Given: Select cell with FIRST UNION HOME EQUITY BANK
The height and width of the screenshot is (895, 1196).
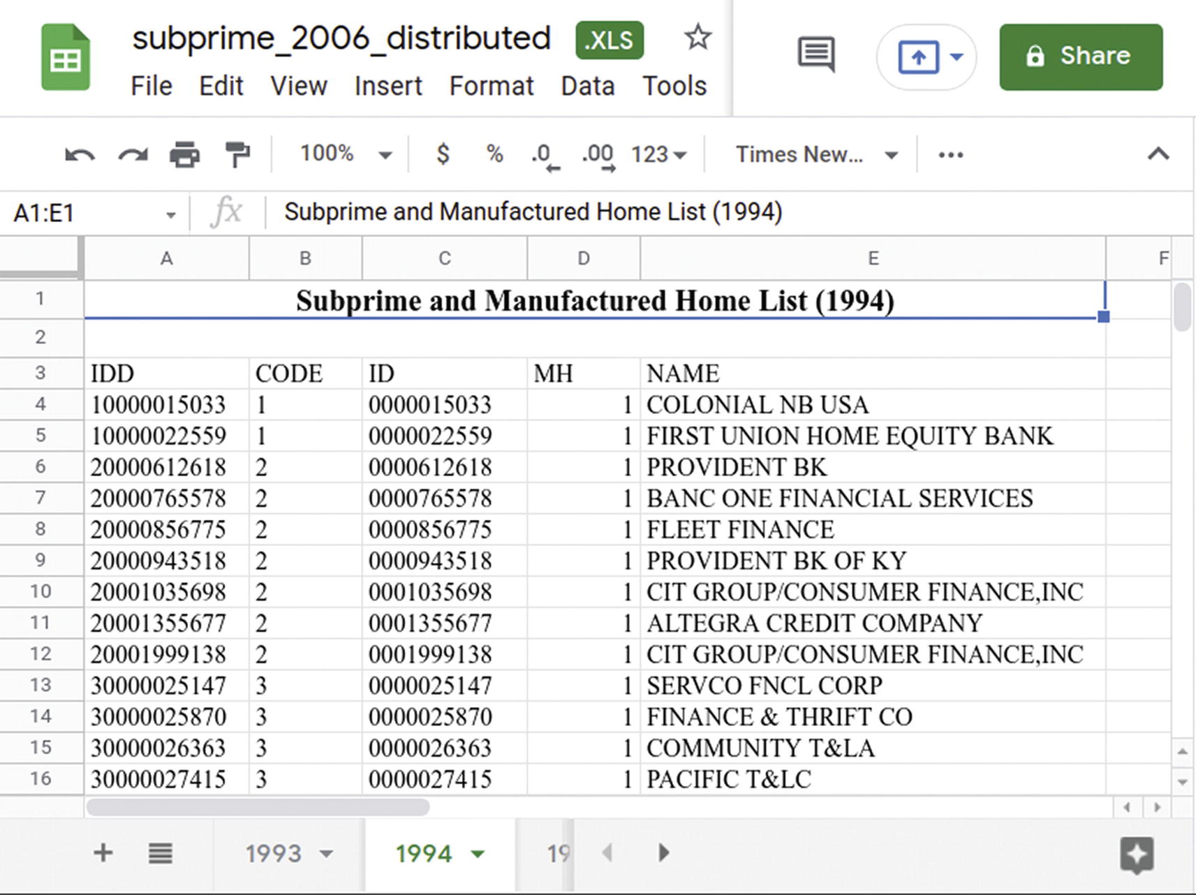Looking at the screenshot, I should [873, 436].
